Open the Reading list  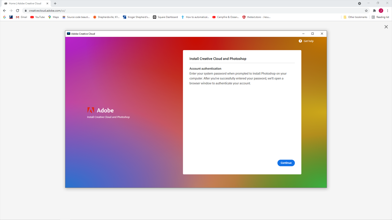[x=380, y=17]
